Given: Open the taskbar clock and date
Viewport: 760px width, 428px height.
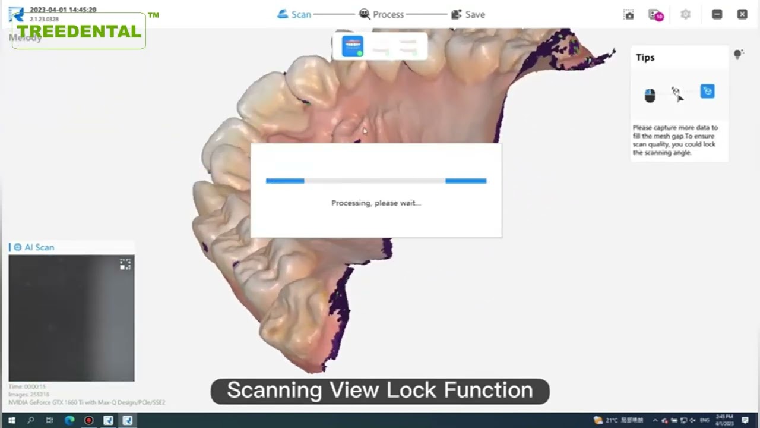Looking at the screenshot, I should point(726,420).
